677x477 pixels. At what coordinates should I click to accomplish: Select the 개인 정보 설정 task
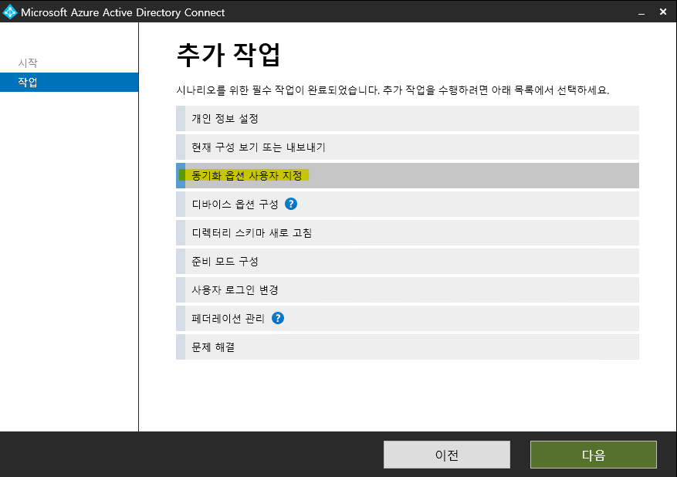(407, 118)
